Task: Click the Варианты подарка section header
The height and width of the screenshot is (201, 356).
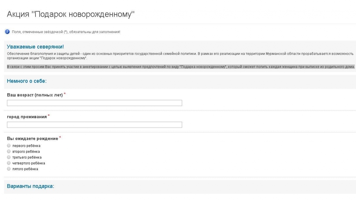Action: point(31,186)
